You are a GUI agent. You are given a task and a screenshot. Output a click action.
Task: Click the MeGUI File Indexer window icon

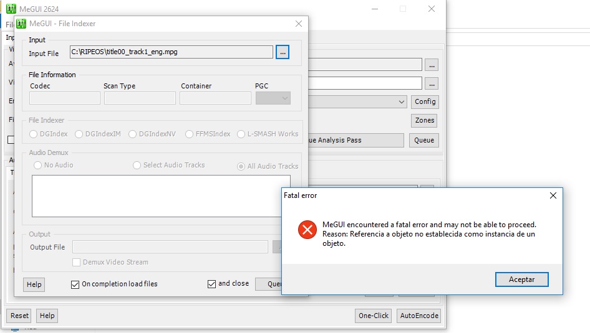(21, 24)
